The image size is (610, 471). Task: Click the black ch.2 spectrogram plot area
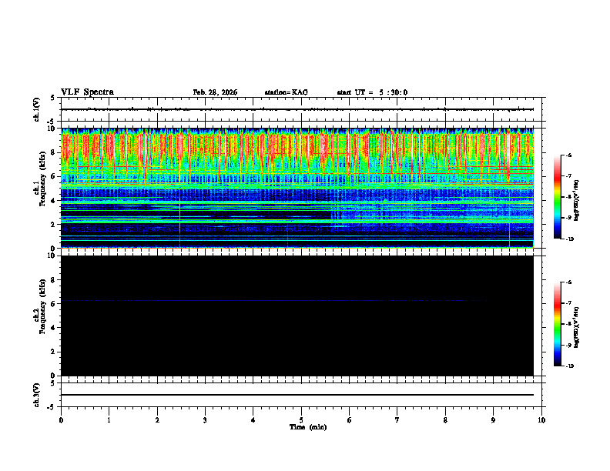click(x=297, y=316)
